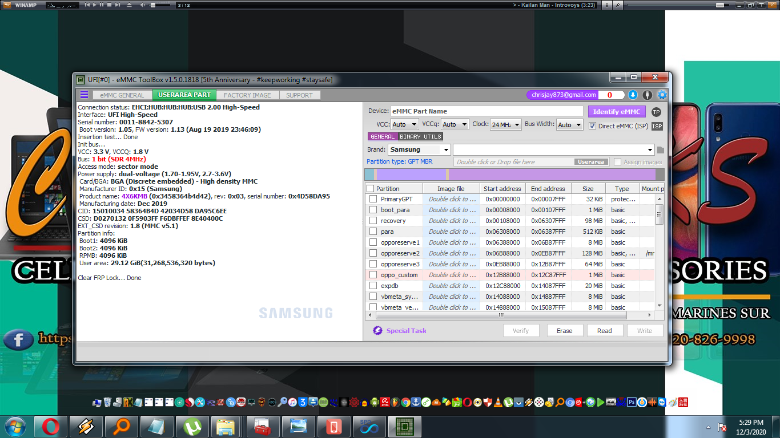This screenshot has height=438, width=780.
Task: Click the orange magnifier taskbar icon
Action: [x=122, y=427]
